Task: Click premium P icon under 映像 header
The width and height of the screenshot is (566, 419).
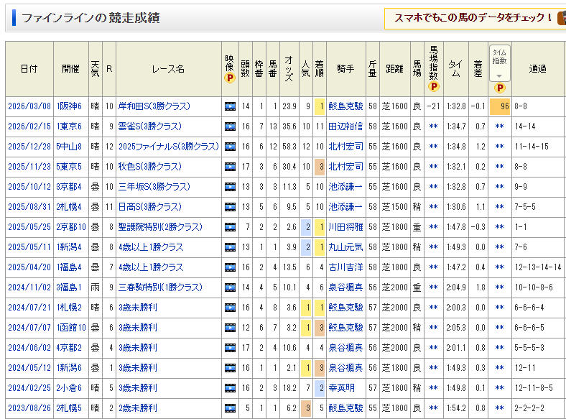Action: 230,78
